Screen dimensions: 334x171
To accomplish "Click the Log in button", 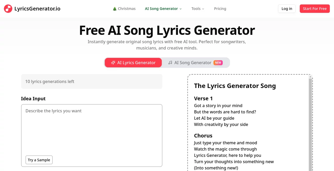I will (286, 8).
